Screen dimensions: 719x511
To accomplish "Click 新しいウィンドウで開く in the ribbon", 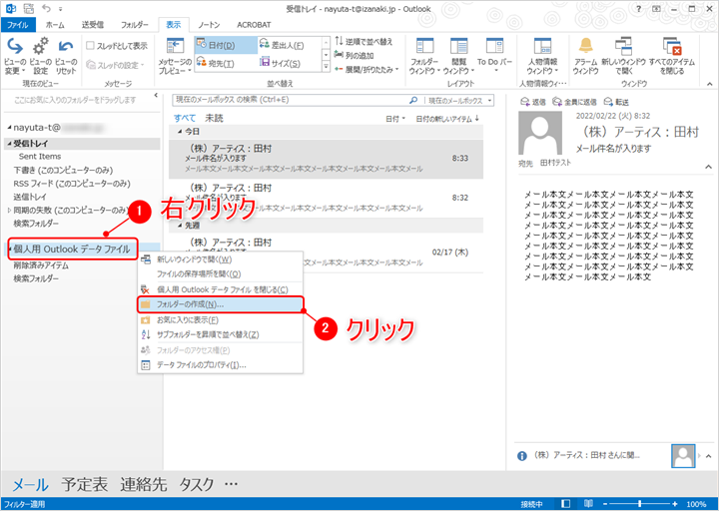I will pyautogui.click(x=623, y=56).
